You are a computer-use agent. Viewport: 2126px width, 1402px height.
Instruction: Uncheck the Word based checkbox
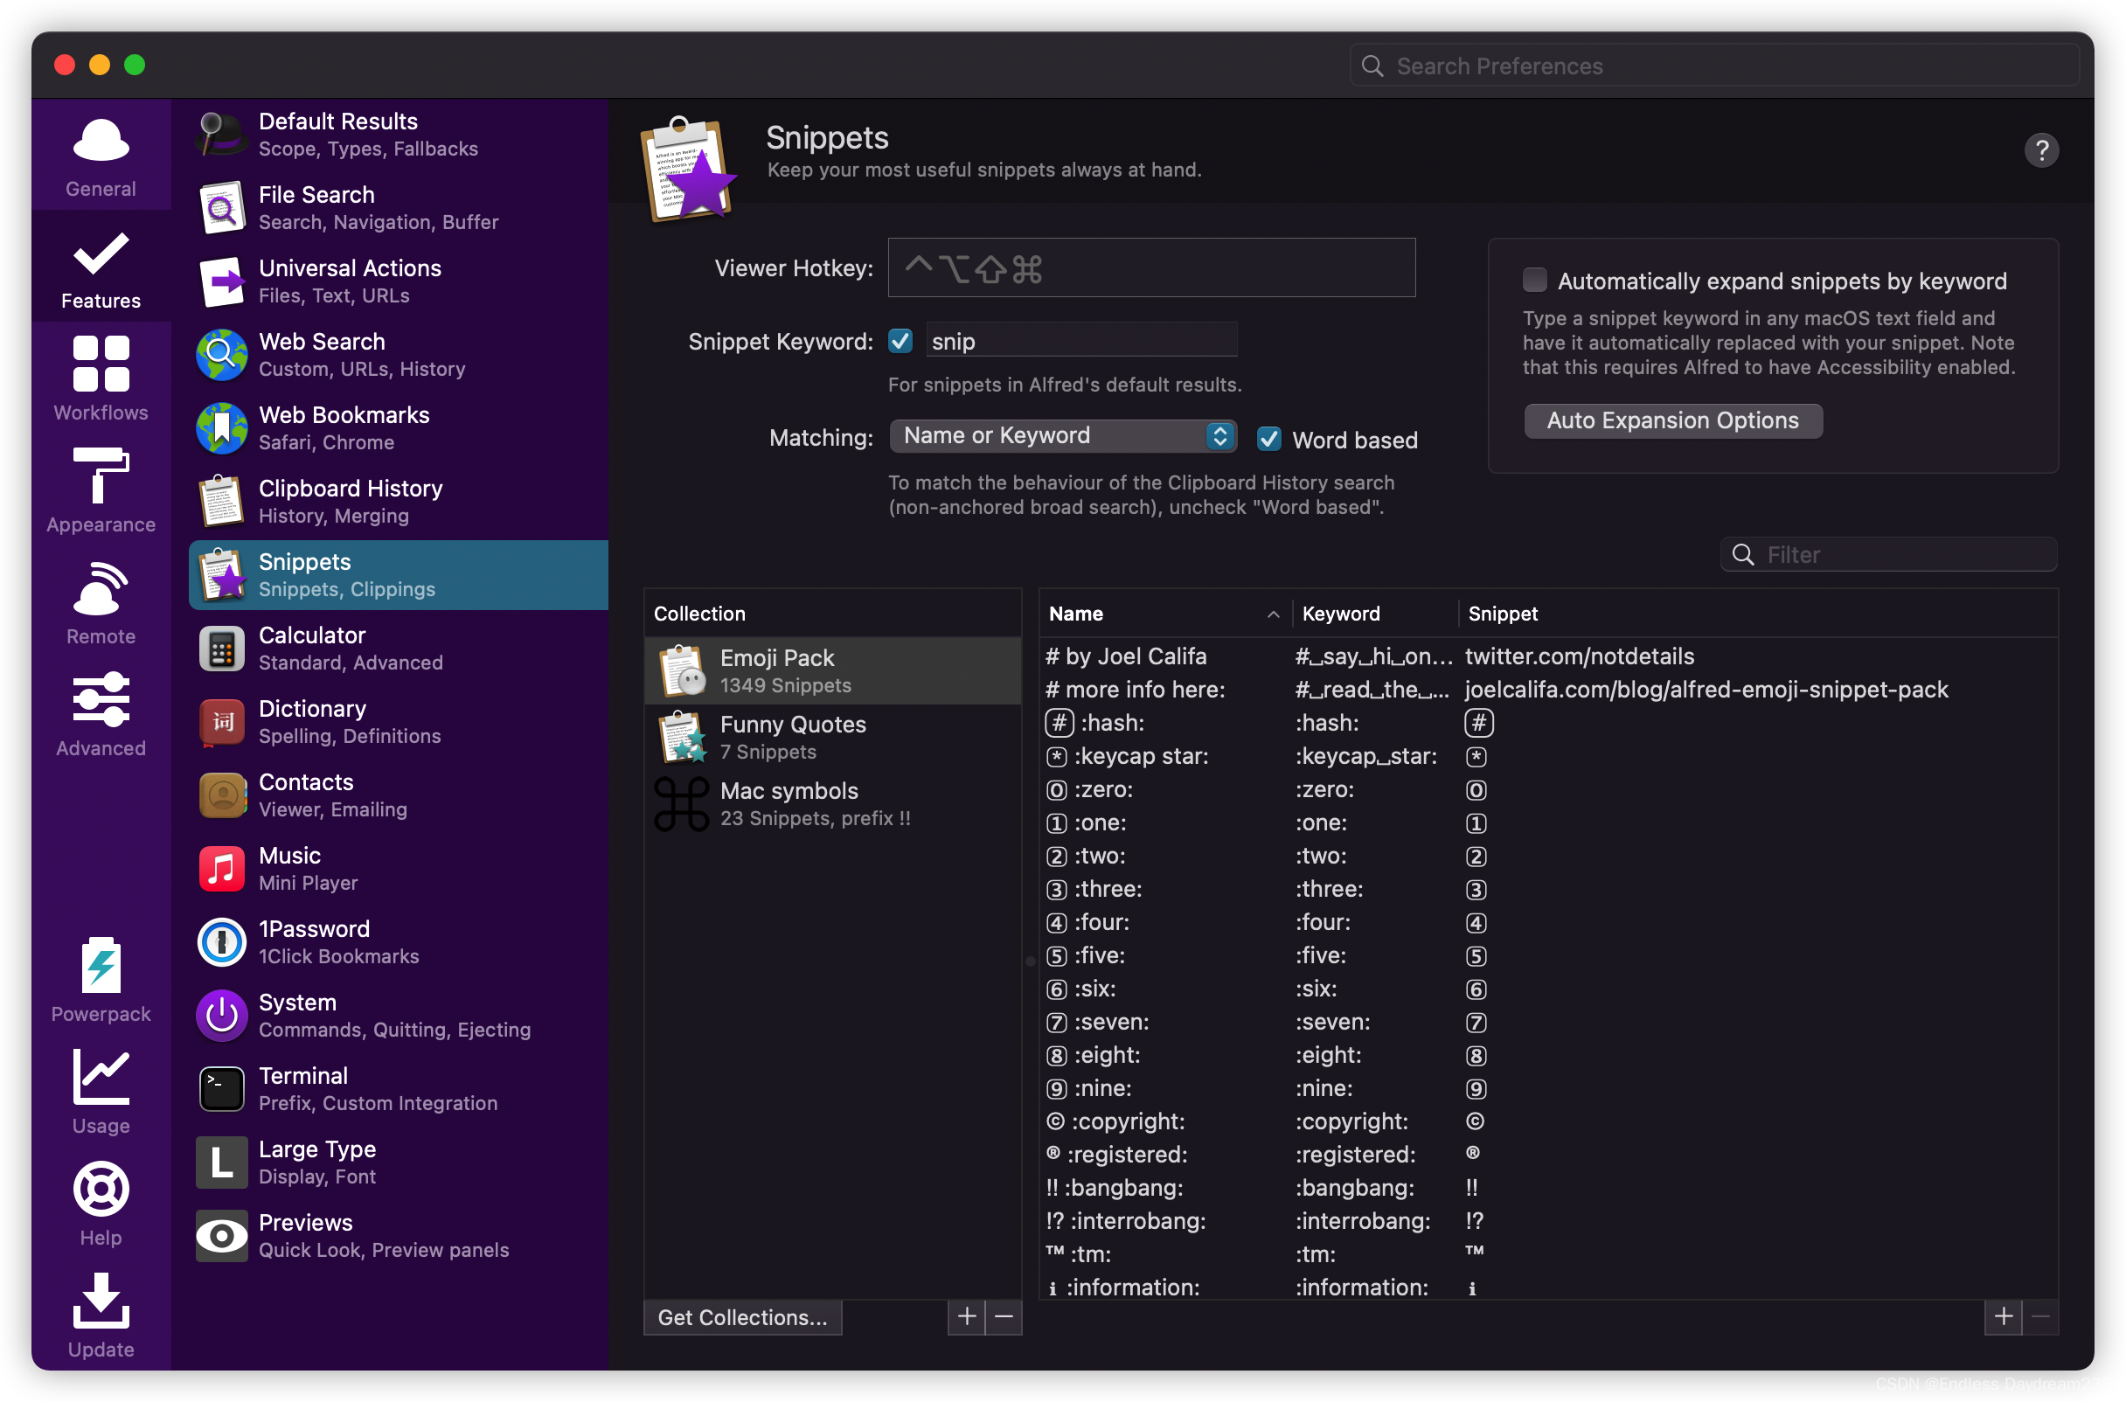(1268, 439)
